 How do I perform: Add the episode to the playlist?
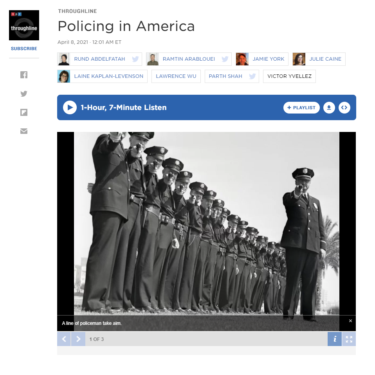[x=301, y=108]
